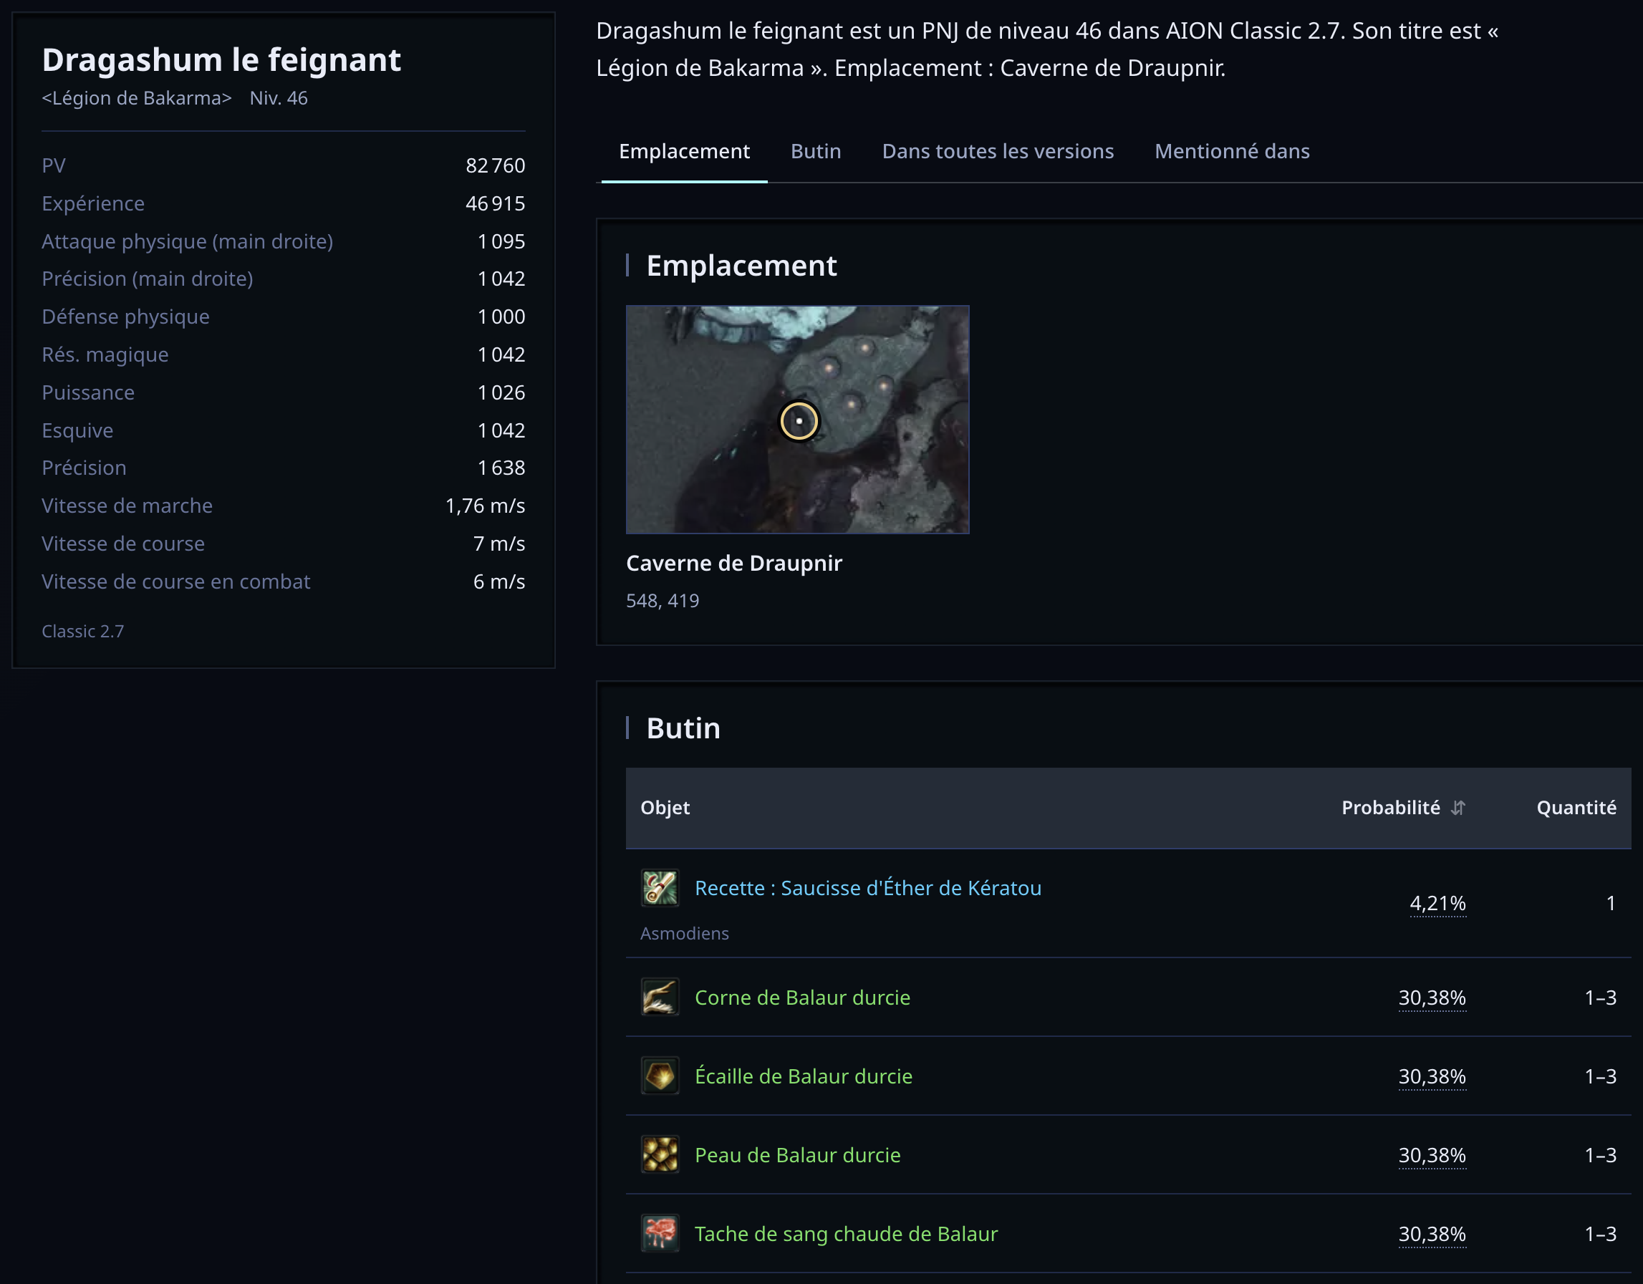Click the Tache de sang 30,38% probability

coord(1432,1234)
